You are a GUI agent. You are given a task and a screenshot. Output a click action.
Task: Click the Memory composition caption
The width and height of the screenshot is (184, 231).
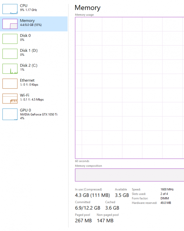tap(88, 166)
